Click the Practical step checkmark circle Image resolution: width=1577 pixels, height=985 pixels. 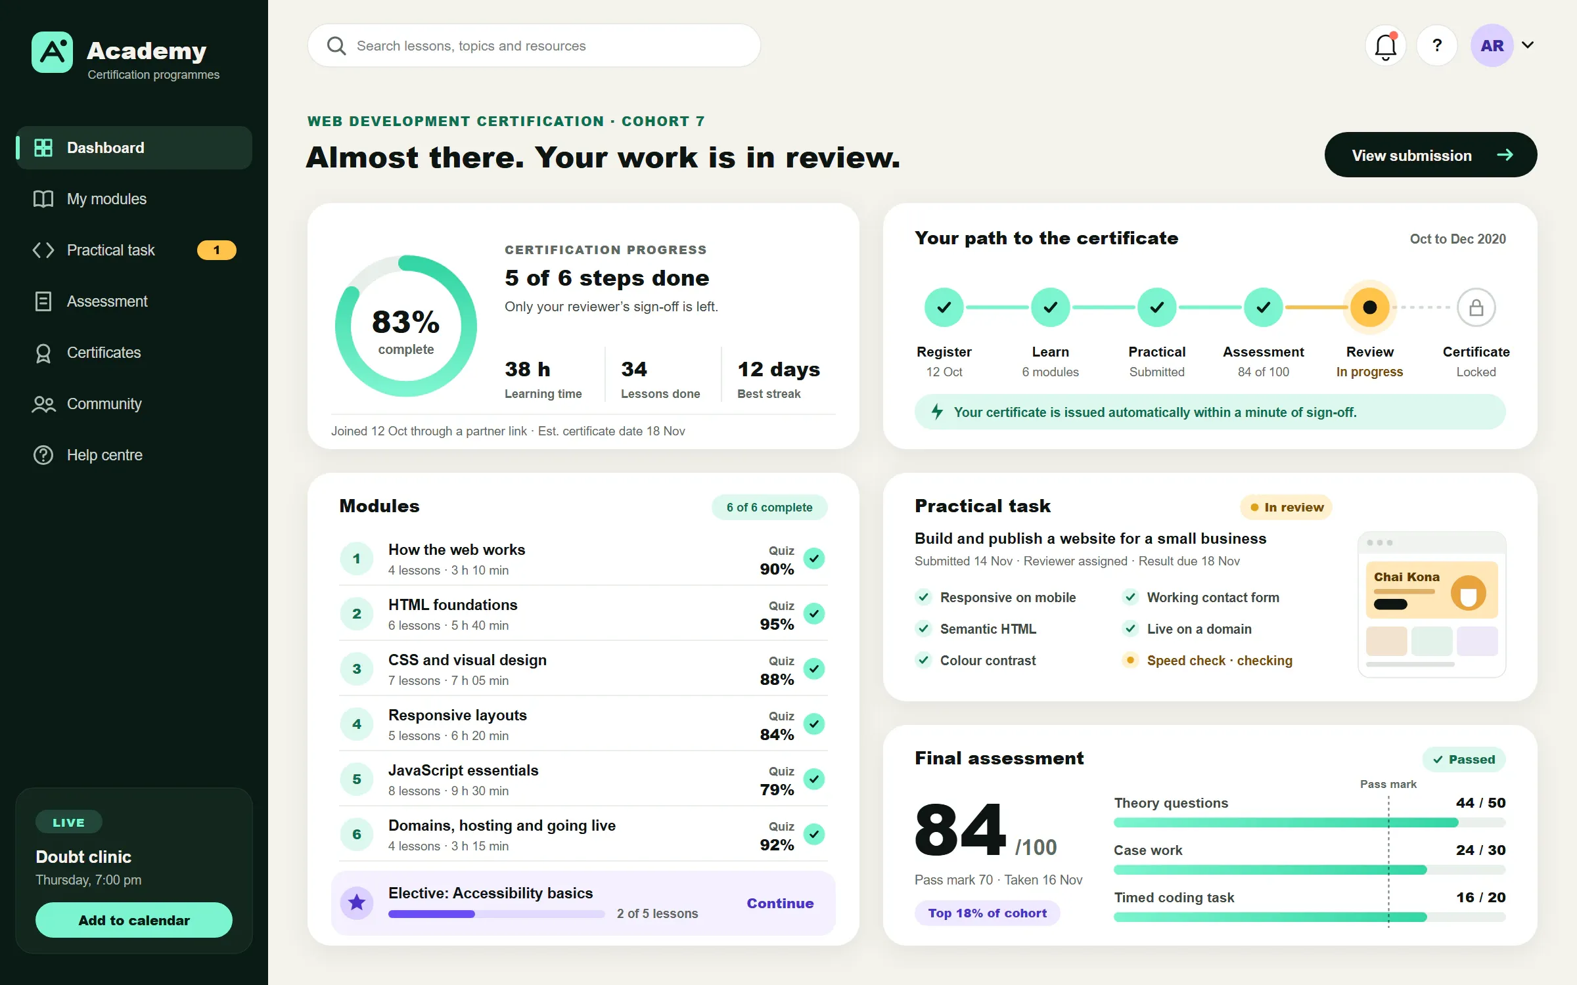pyautogui.click(x=1157, y=307)
